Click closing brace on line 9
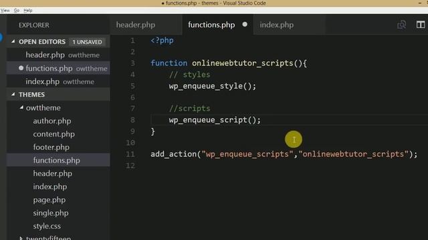The image size is (428, 240). pyautogui.click(x=153, y=131)
